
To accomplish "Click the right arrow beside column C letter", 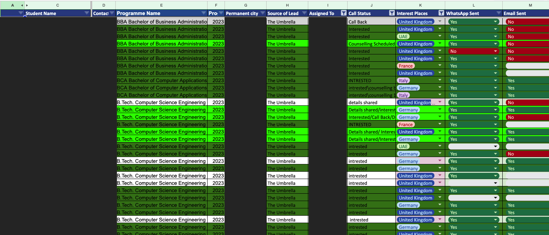I will coord(27,5).
